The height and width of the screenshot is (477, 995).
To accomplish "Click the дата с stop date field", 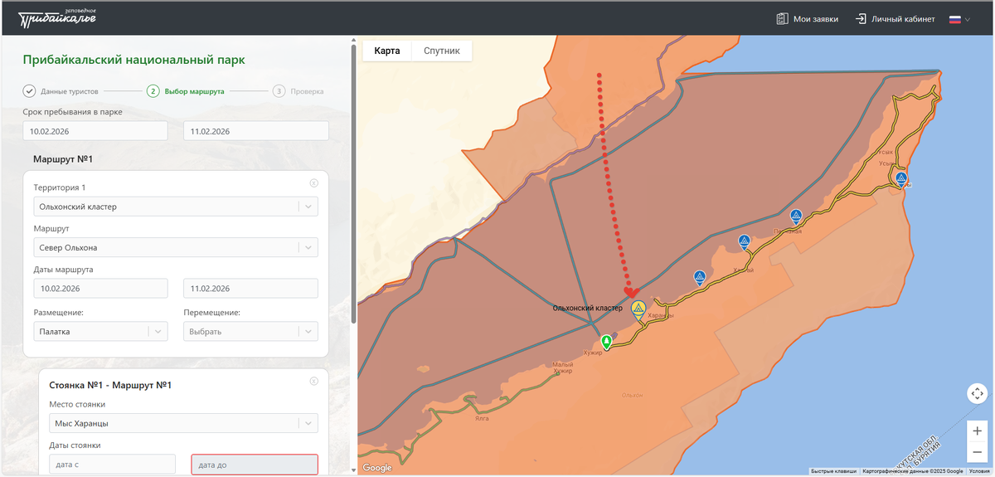I will click(112, 465).
